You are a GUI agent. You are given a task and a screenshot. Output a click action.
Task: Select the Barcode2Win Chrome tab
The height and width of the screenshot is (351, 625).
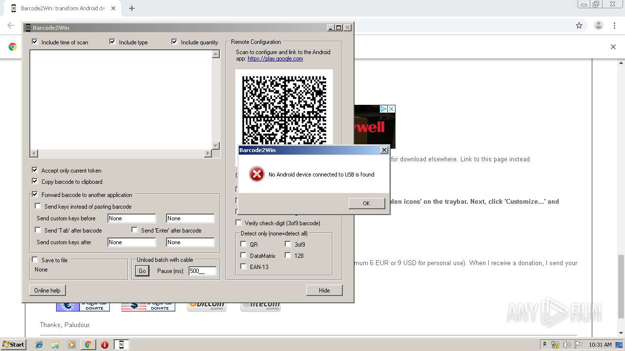(x=63, y=8)
